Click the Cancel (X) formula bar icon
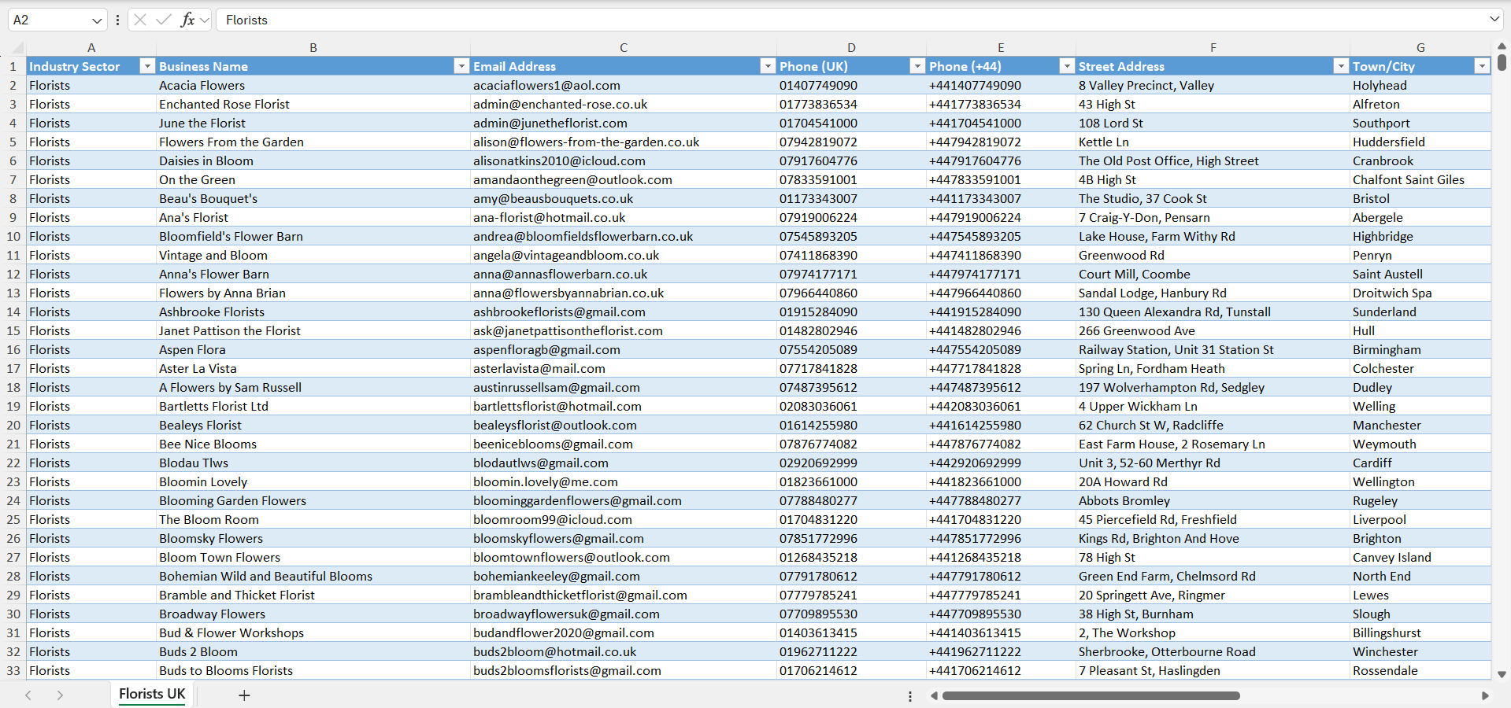The image size is (1511, 708). click(x=140, y=20)
